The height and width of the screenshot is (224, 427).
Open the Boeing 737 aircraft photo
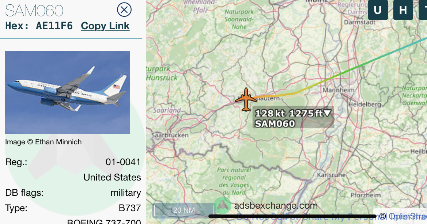[68, 92]
